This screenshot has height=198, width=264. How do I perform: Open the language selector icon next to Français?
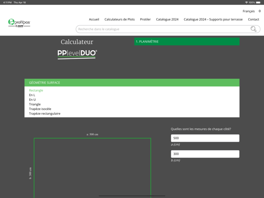260,11
